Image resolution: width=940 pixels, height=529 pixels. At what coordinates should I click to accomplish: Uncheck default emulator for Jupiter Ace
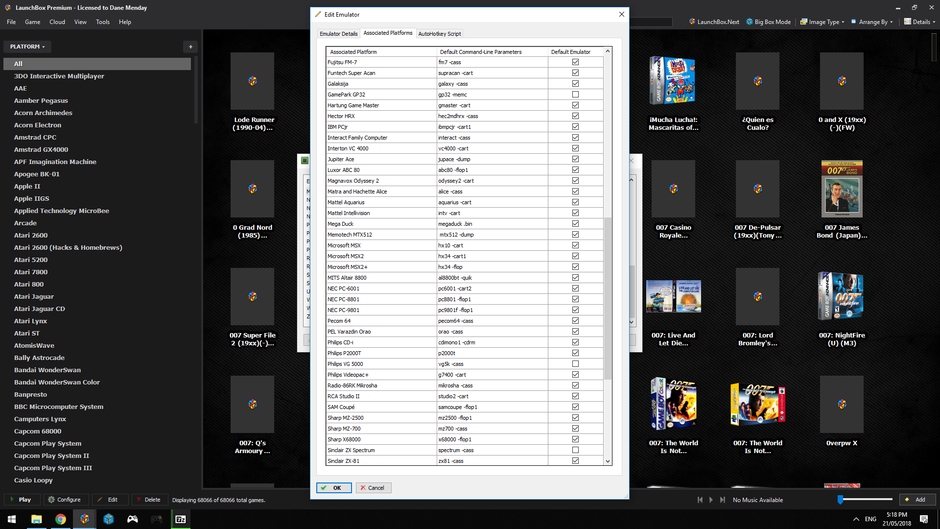[x=575, y=159]
